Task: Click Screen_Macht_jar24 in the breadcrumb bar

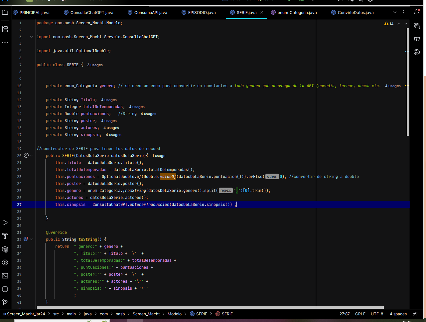Action: (24, 314)
